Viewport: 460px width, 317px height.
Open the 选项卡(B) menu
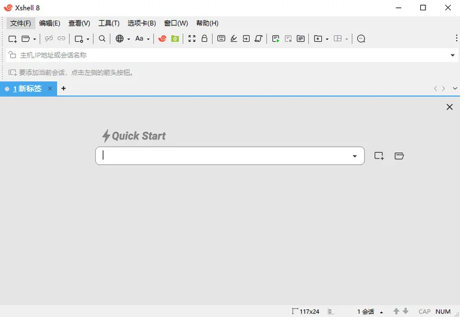point(141,23)
